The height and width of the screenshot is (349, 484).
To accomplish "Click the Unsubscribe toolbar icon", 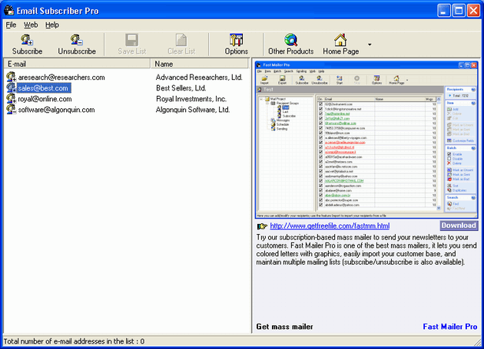I will click(77, 40).
